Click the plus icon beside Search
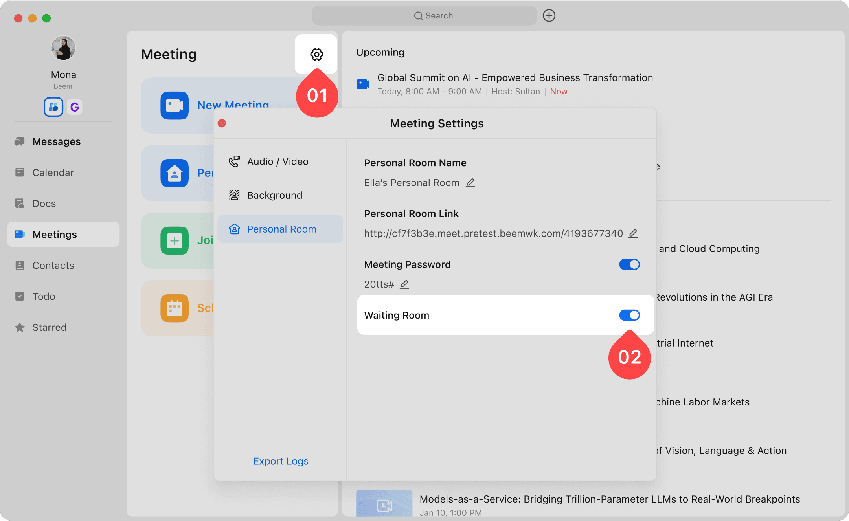849x521 pixels. point(549,16)
